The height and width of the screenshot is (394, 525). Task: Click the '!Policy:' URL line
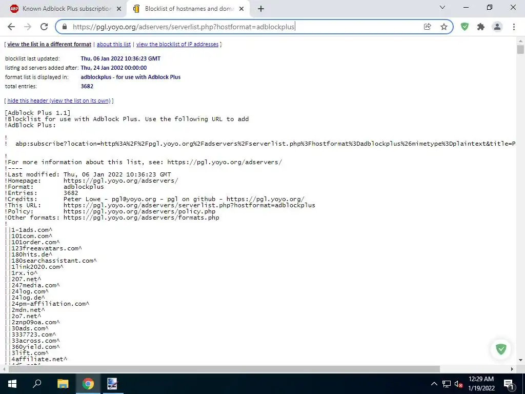click(x=110, y=211)
